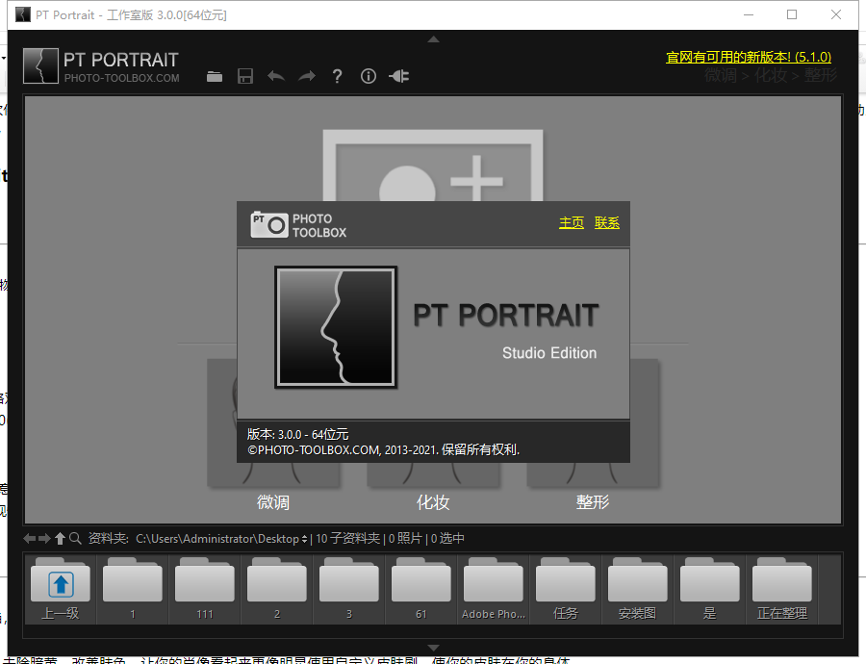Open the folder named 3
Viewport: 866px width, 664px height.
tap(349, 590)
